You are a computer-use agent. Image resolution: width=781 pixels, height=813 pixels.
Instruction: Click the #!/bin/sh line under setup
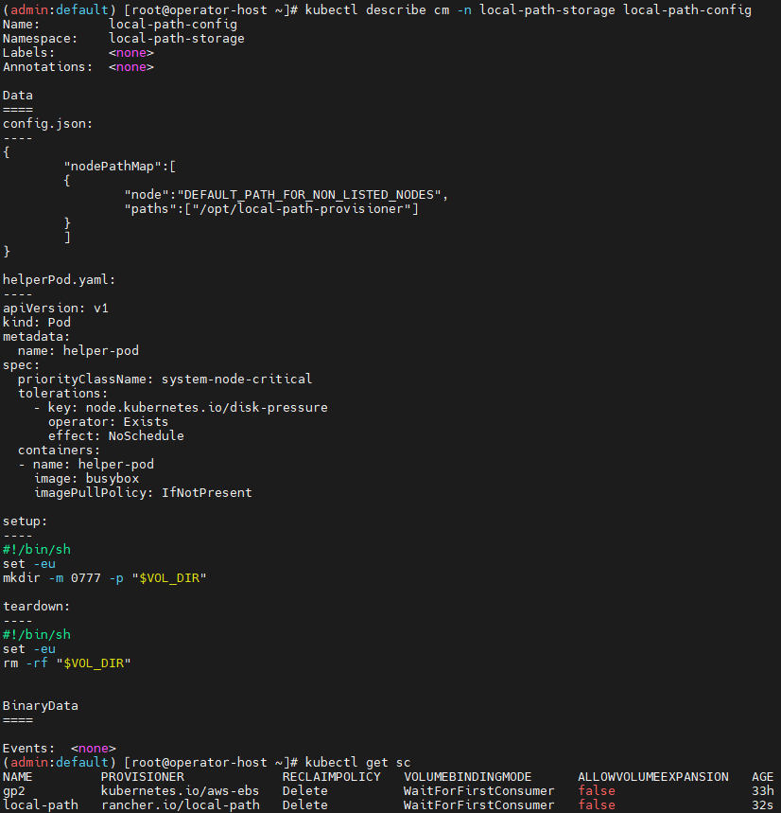tap(36, 550)
